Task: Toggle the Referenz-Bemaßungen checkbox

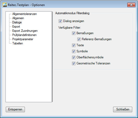Action: [79, 39]
